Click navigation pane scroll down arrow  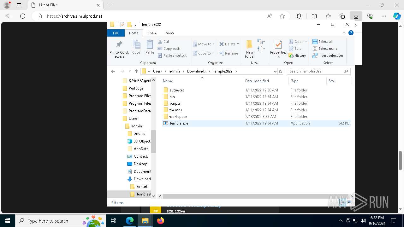154,196
